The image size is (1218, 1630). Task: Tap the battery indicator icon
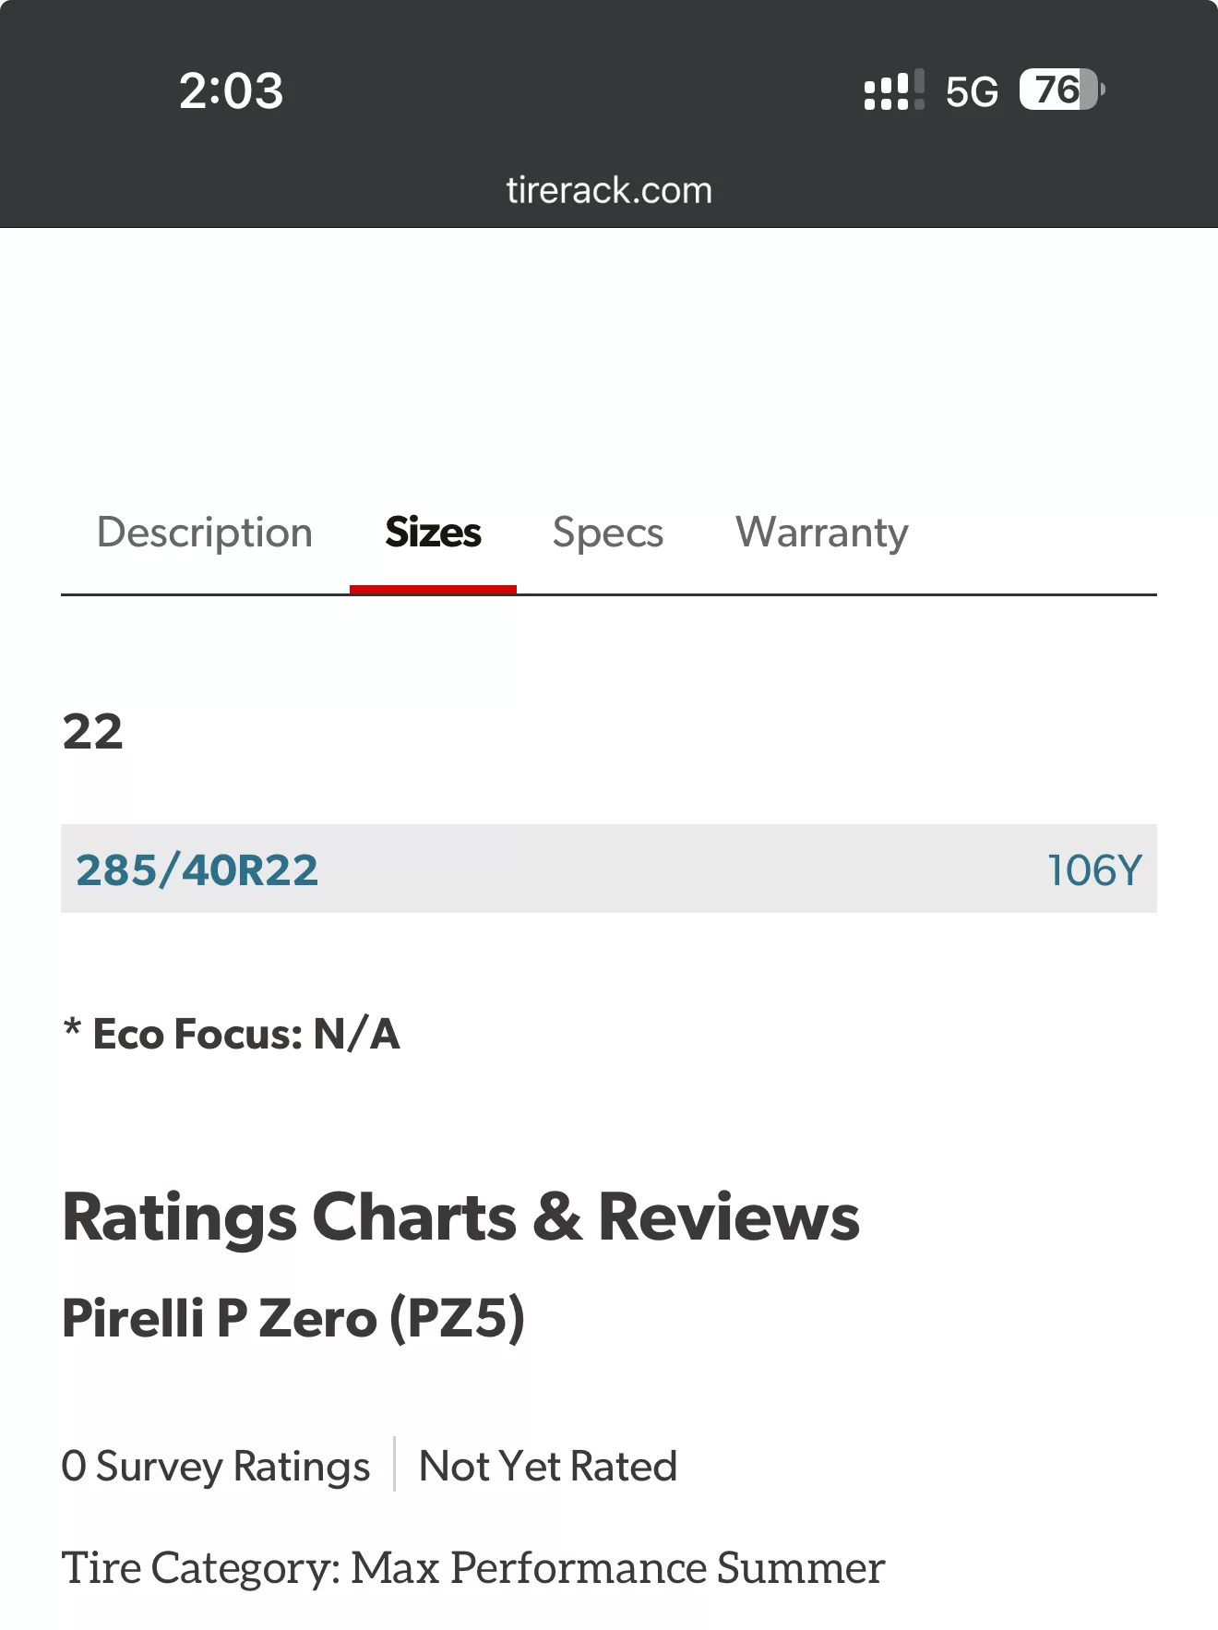pos(1062,90)
